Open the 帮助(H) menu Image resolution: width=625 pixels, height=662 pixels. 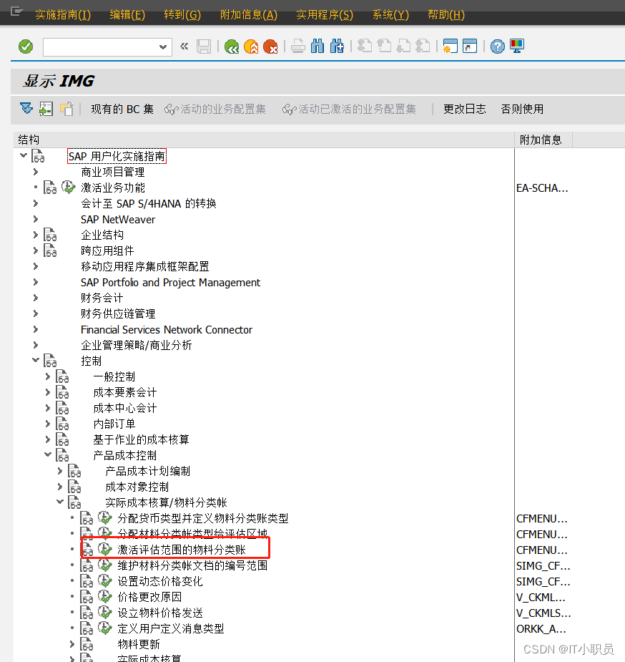(446, 15)
